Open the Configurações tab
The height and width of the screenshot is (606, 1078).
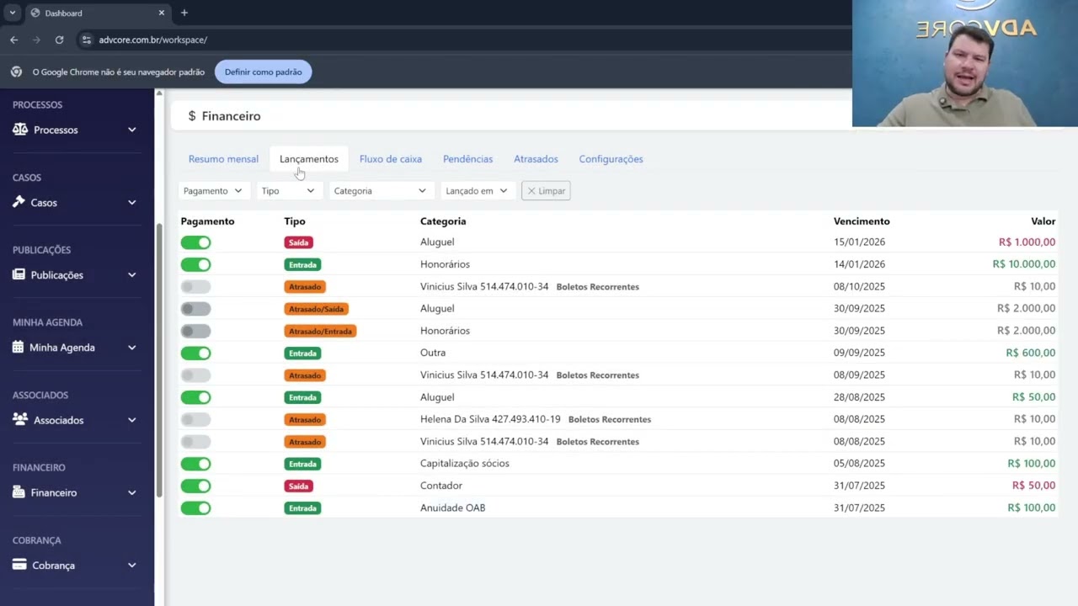(x=611, y=159)
